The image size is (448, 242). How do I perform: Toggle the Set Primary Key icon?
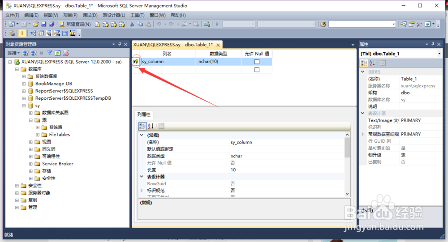(22, 34)
